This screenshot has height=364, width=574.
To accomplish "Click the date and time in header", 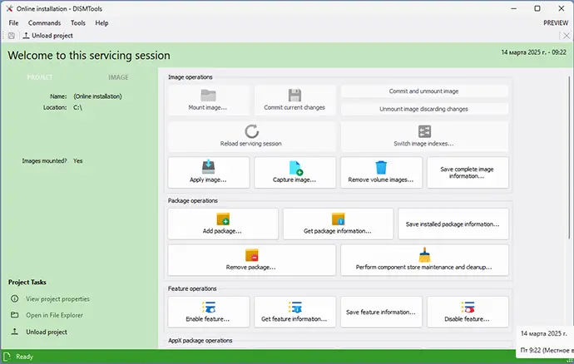I will tap(533, 52).
